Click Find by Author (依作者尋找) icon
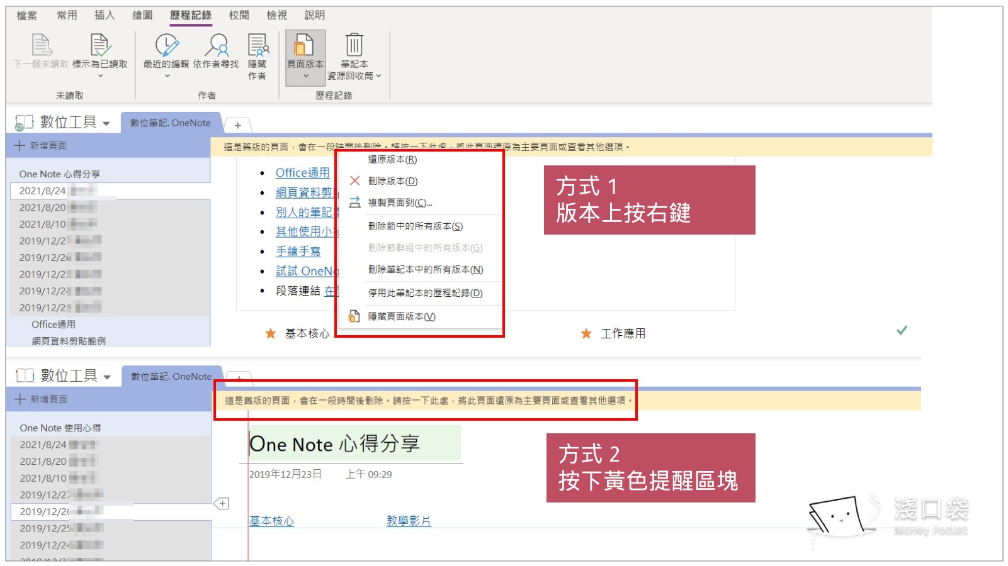The width and height of the screenshot is (1008, 566). (x=216, y=46)
